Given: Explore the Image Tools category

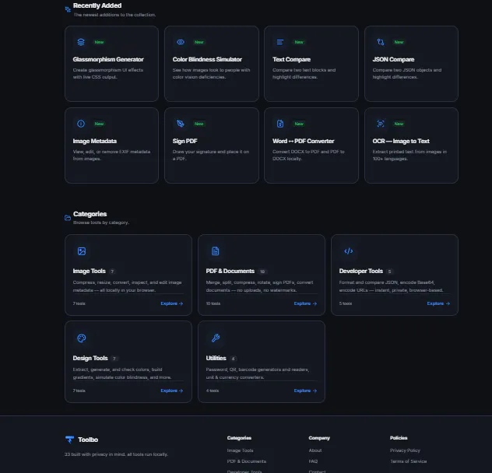Looking at the screenshot, I should tap(171, 303).
